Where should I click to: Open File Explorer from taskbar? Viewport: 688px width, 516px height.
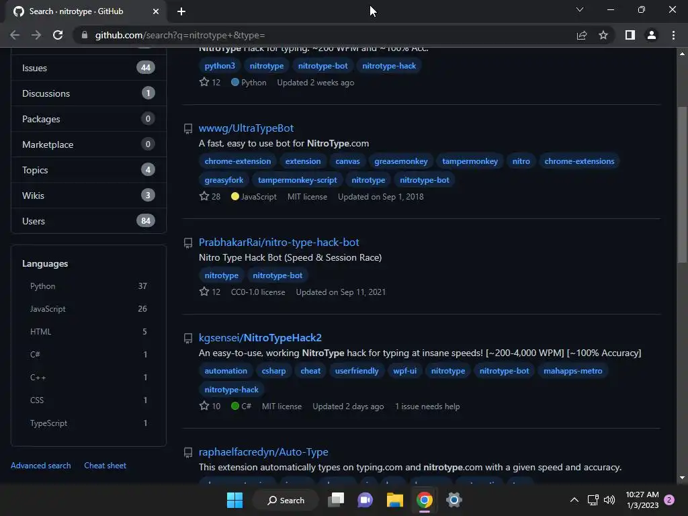pos(395,500)
